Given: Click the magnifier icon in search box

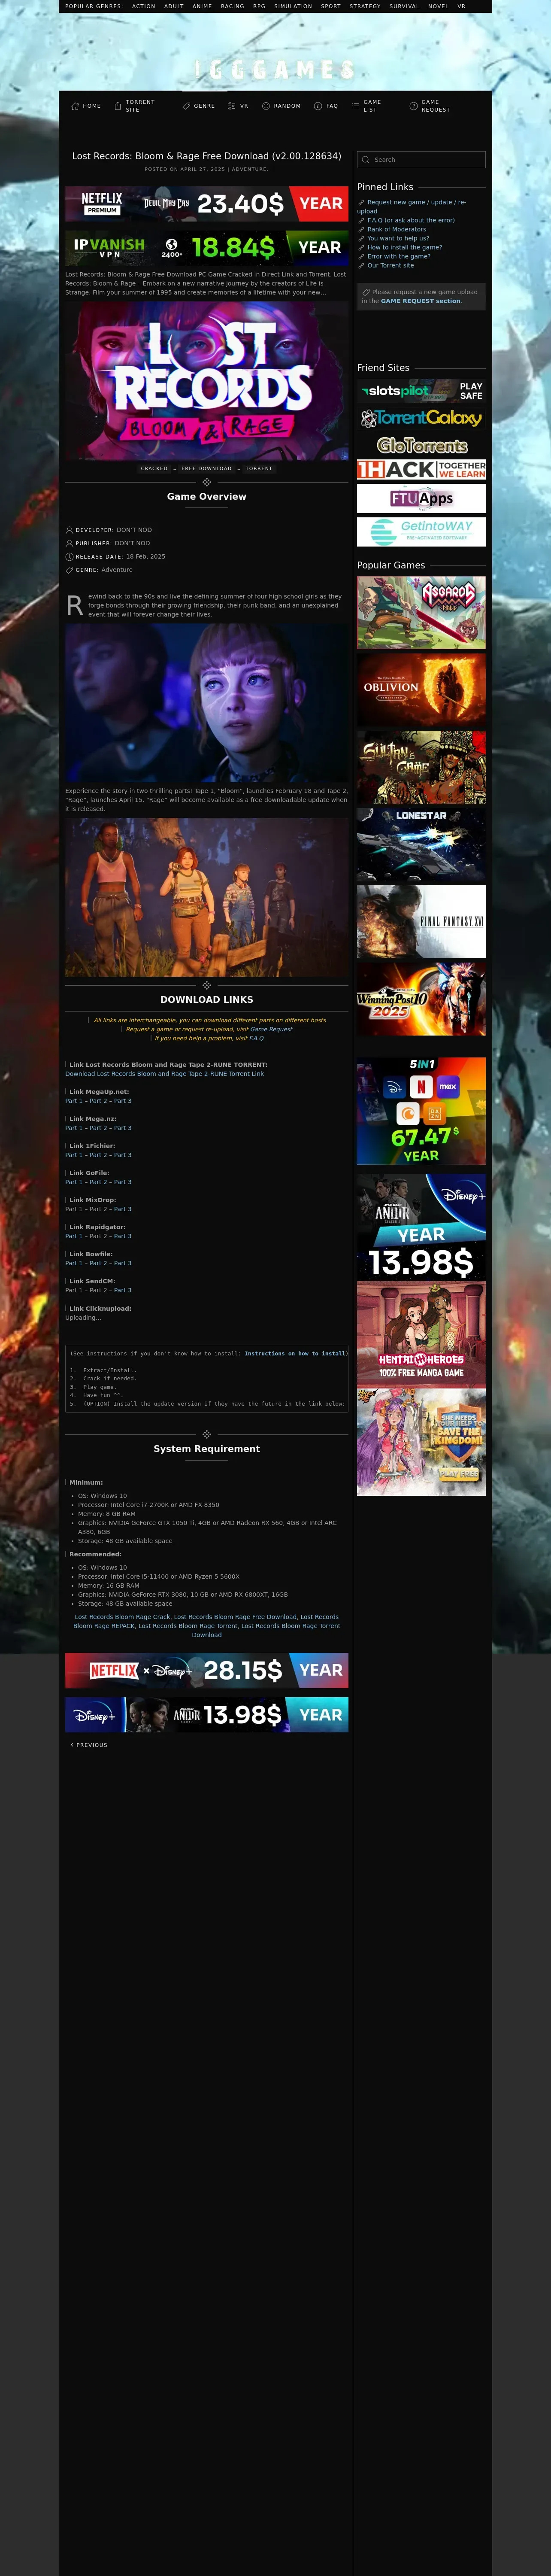Looking at the screenshot, I should click(366, 160).
